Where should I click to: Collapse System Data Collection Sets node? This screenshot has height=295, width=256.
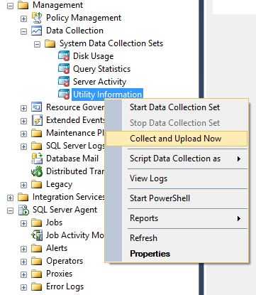tap(37, 44)
